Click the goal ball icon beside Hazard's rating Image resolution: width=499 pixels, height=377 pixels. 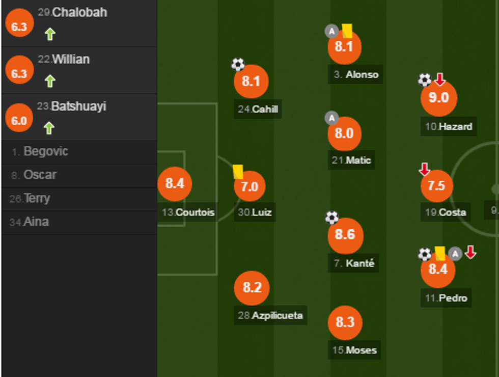425,80
